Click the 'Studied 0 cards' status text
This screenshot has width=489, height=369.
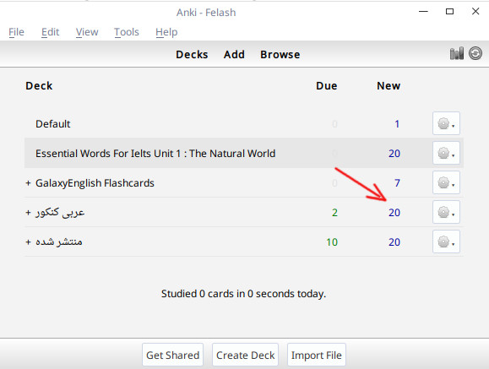pos(243,294)
